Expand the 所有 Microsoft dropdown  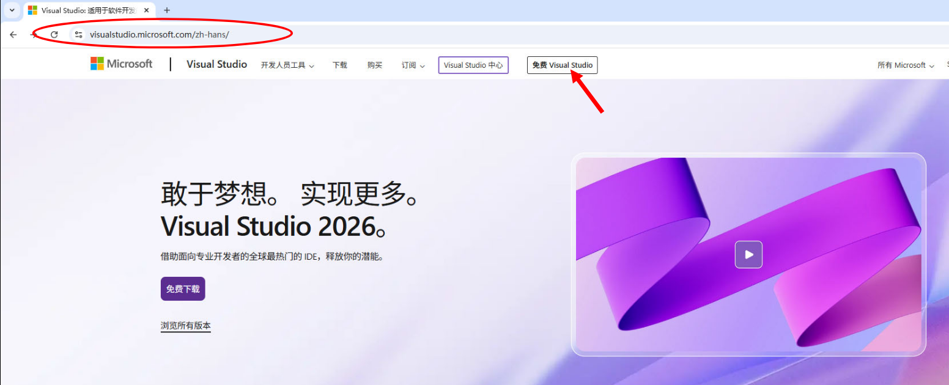tap(906, 65)
